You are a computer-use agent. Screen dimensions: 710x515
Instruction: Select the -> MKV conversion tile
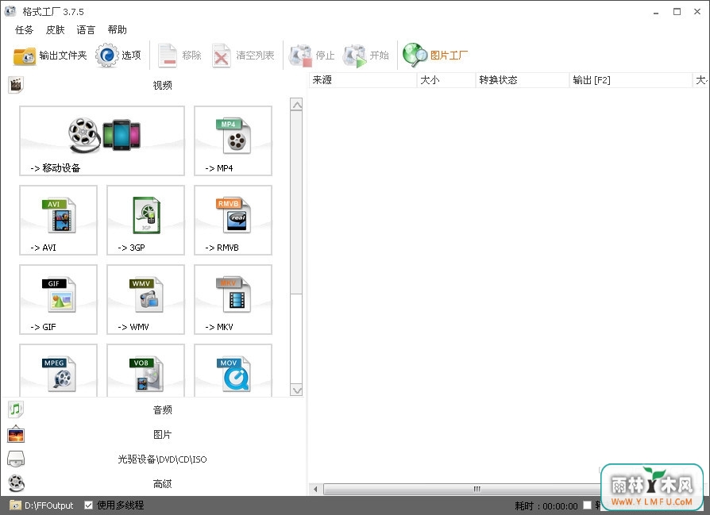(233, 300)
